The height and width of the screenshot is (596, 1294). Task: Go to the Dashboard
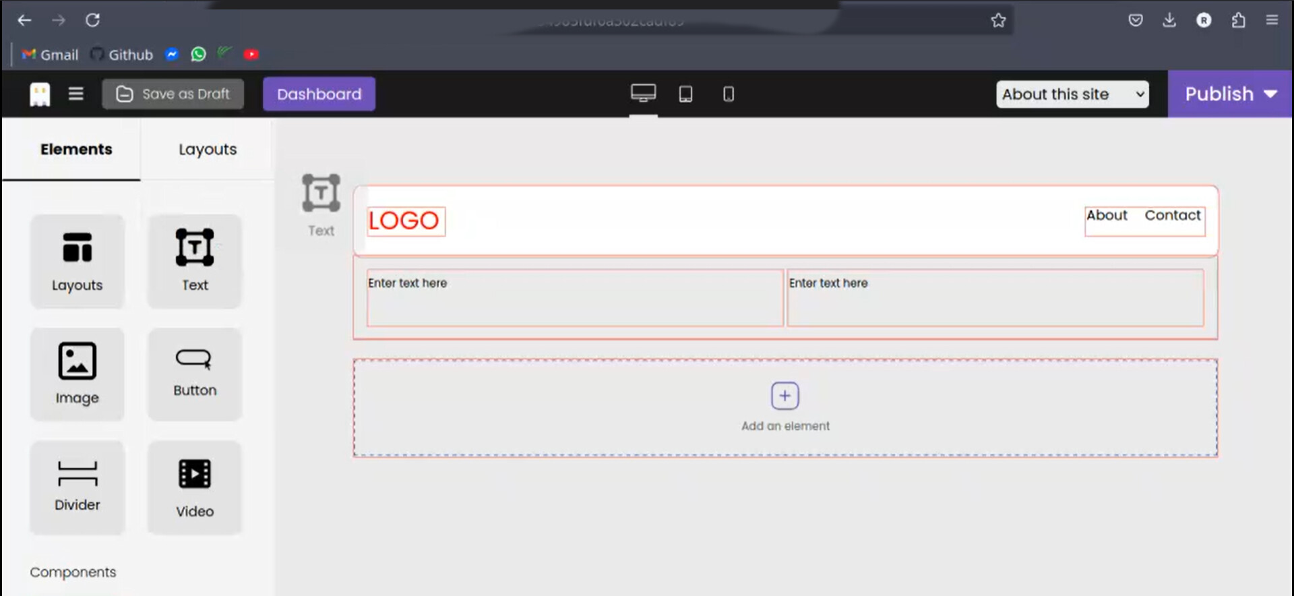point(319,94)
